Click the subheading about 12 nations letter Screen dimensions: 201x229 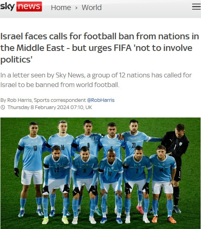click(96, 80)
